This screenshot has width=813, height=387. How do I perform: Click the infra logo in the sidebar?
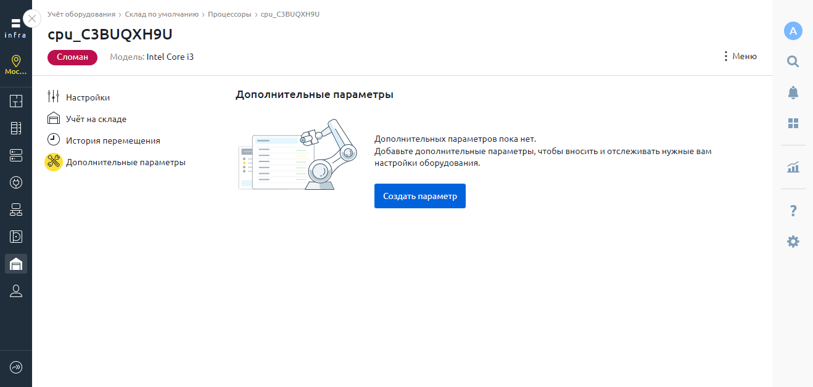(15, 28)
